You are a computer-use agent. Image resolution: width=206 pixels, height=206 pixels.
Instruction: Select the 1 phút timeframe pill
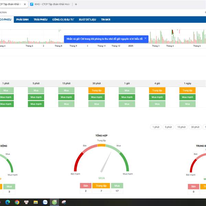(x=156, y=127)
